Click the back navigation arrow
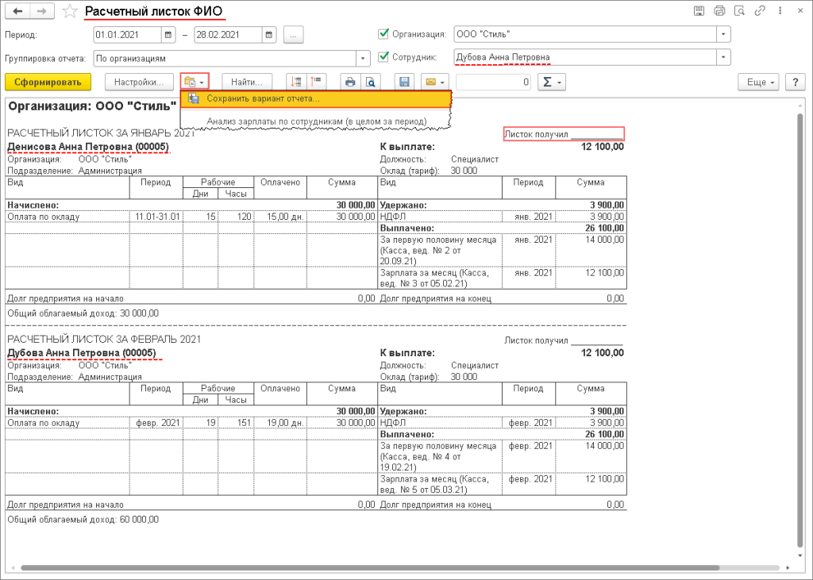 (x=17, y=11)
